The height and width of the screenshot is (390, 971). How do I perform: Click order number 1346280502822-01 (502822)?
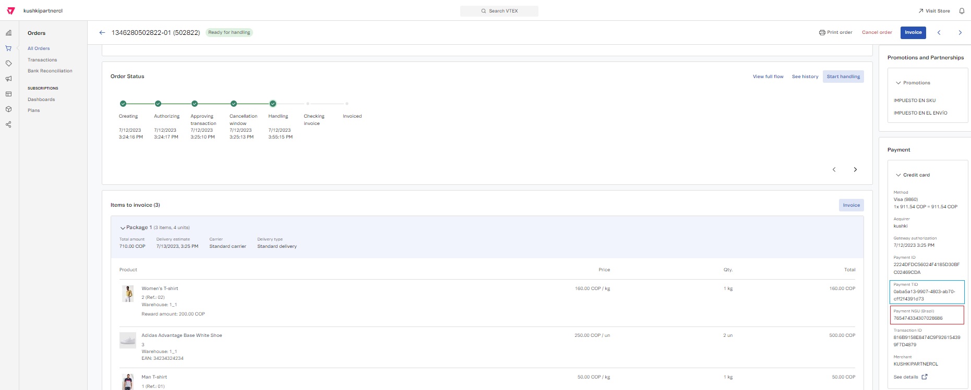click(155, 32)
